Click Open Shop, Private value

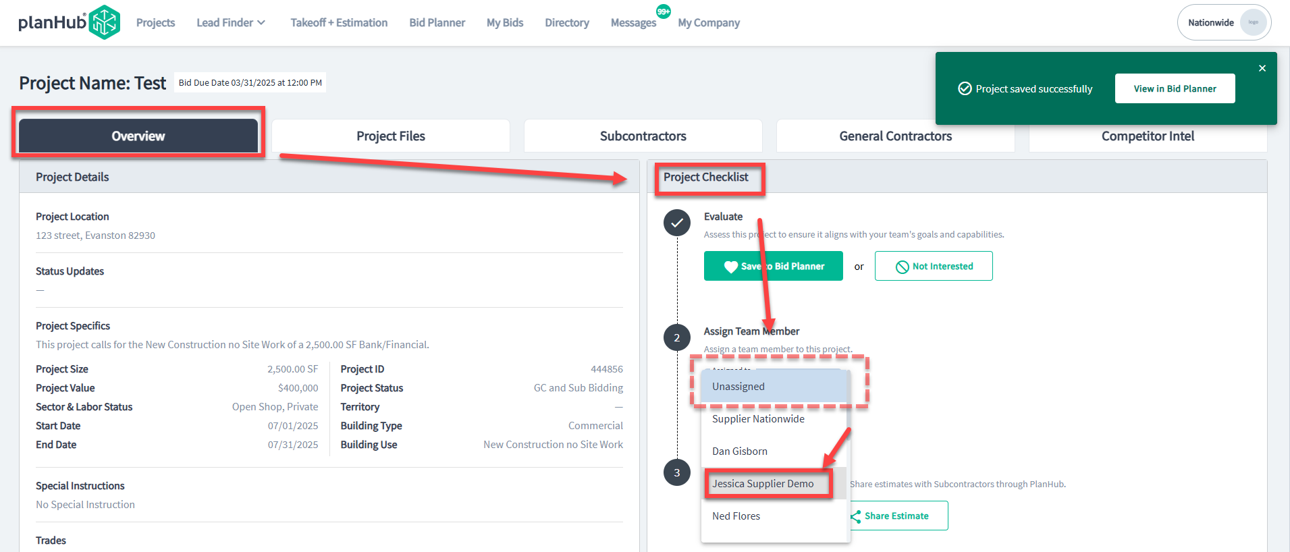coord(275,407)
